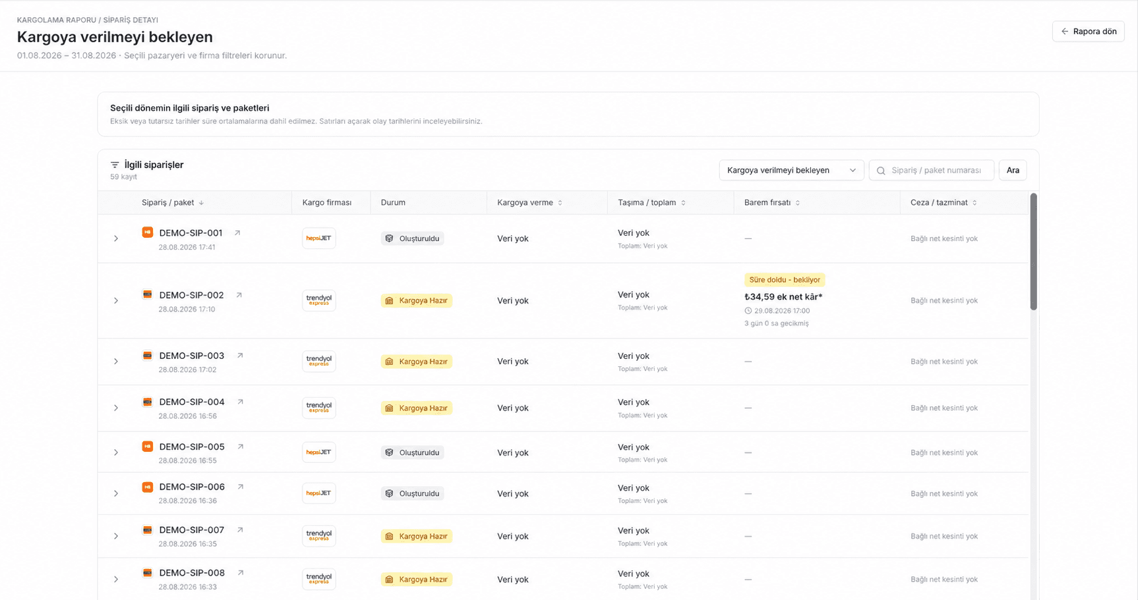Open external link icon for DEMO-SIP-002
Screen dimensions: 1138x600
[239, 295]
